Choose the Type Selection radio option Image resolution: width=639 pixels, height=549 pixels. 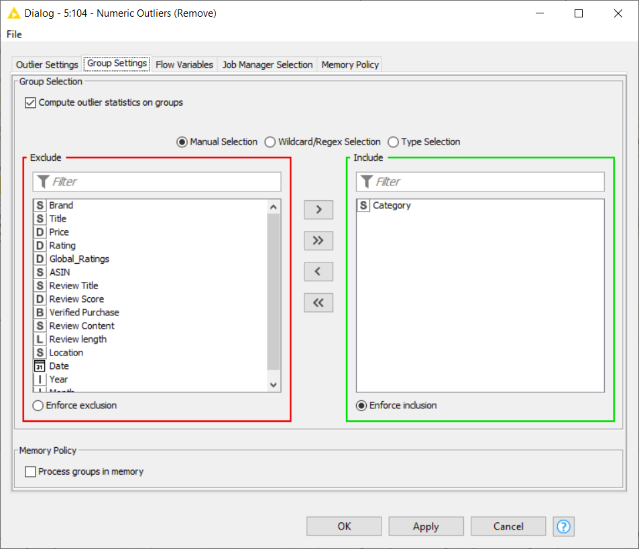tap(394, 142)
